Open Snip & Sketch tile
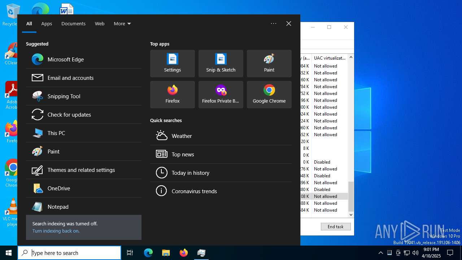Viewport: 462px width, 260px height. (221, 64)
